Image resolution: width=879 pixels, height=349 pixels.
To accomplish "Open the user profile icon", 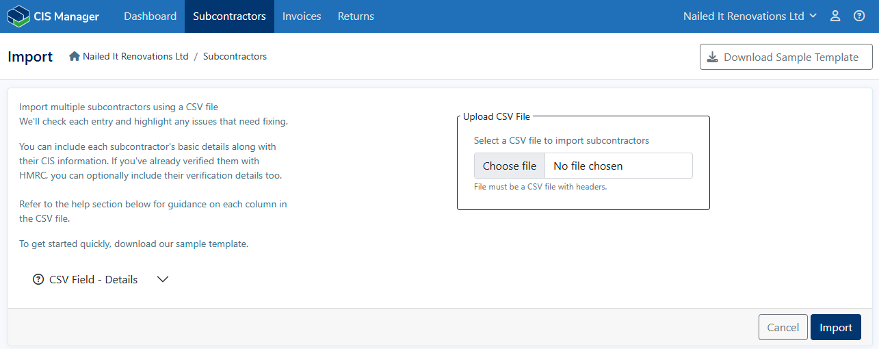I will coord(835,16).
